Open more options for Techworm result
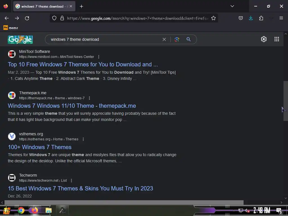Viewport: 288px width, 216px height. coord(71,181)
